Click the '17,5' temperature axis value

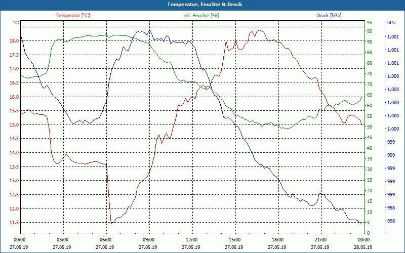tap(15, 55)
